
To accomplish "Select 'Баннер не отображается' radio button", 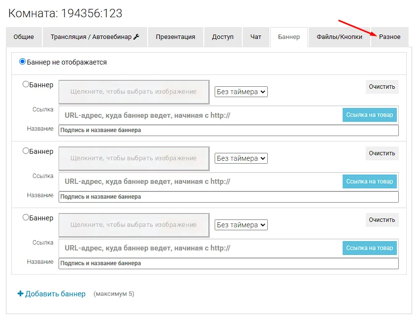I will click(x=22, y=62).
